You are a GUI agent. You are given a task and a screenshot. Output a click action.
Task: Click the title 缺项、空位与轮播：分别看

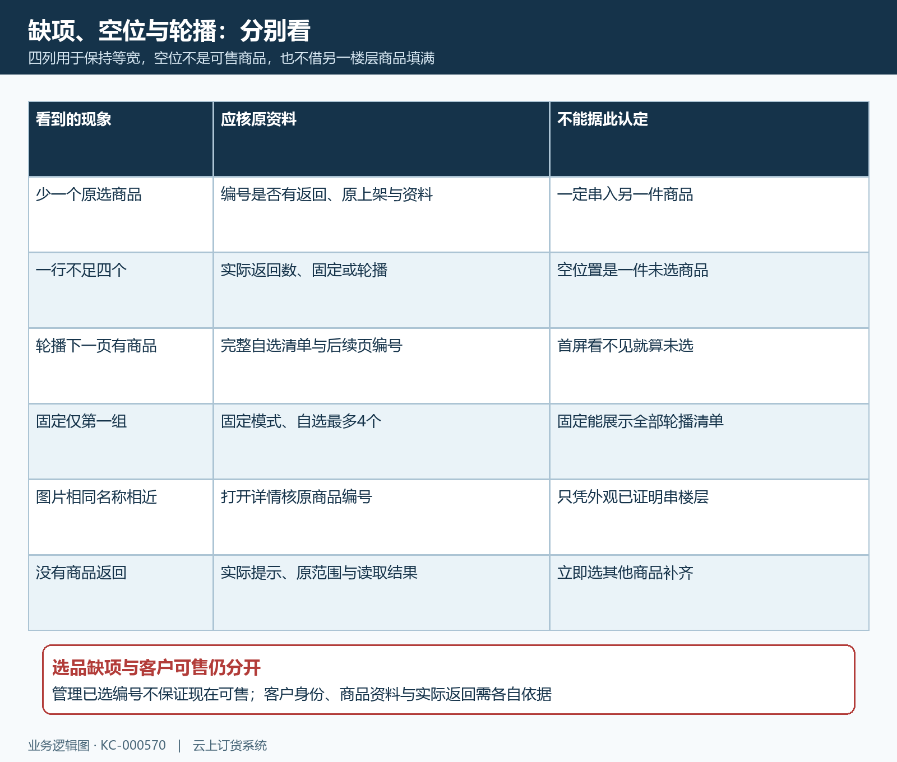click(x=169, y=31)
